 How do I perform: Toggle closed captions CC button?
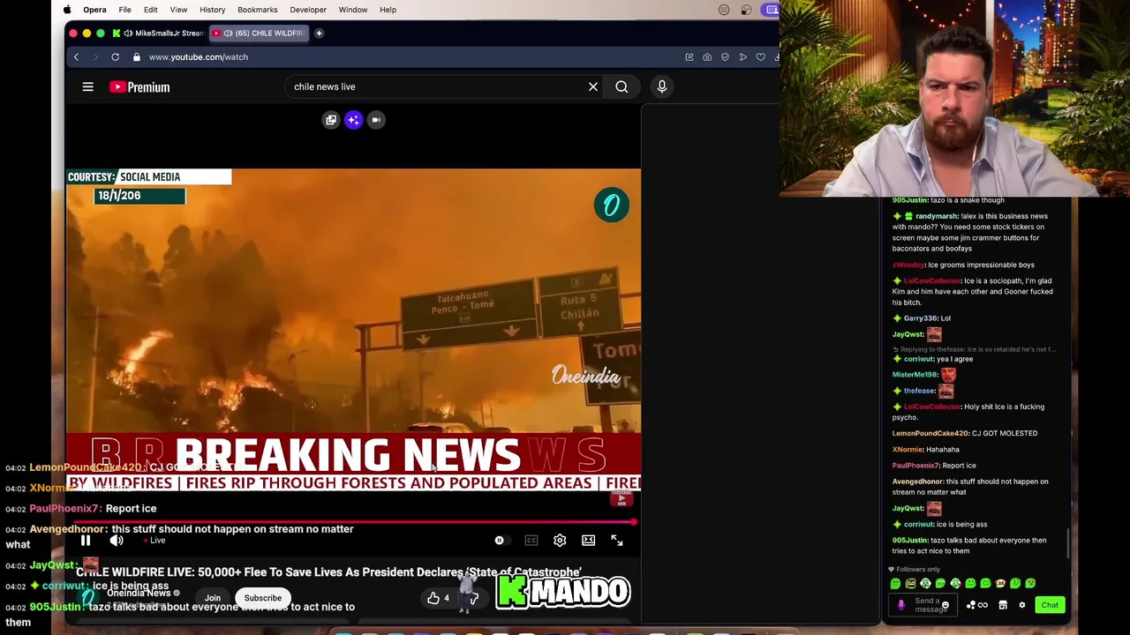[531, 541]
